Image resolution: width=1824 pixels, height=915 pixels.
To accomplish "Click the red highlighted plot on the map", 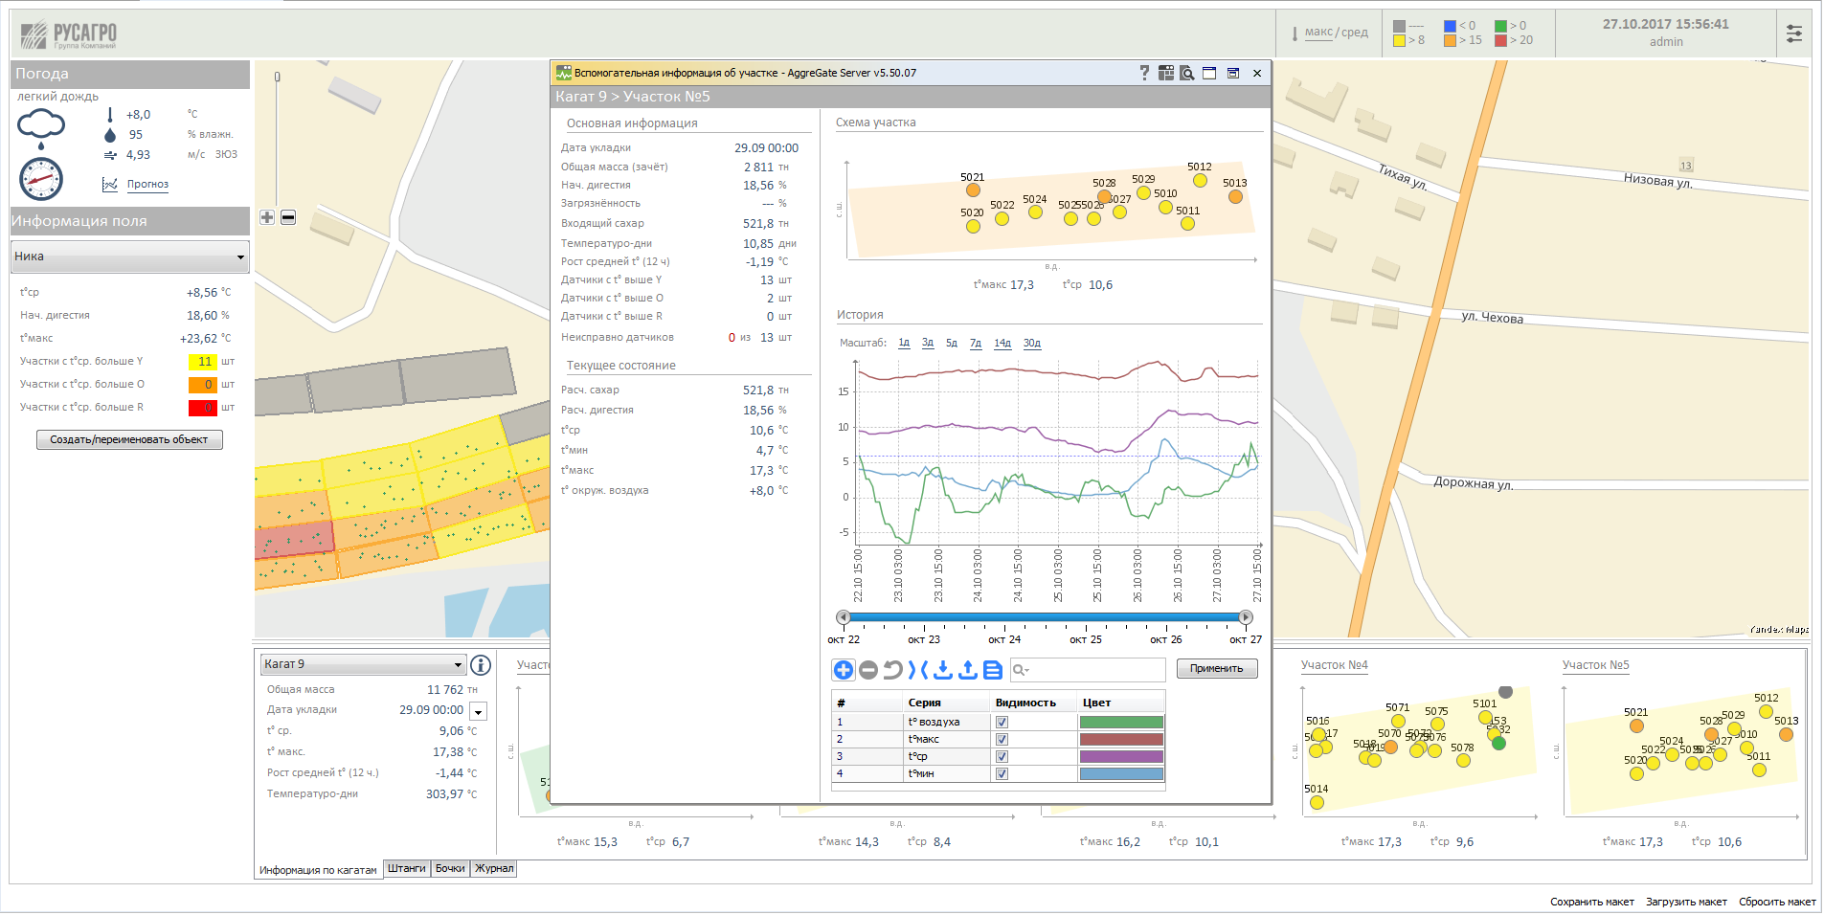I will [294, 541].
